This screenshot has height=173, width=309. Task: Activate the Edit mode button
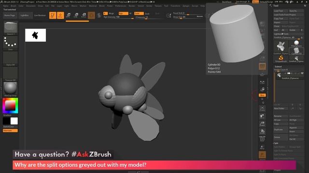coord(53,15)
